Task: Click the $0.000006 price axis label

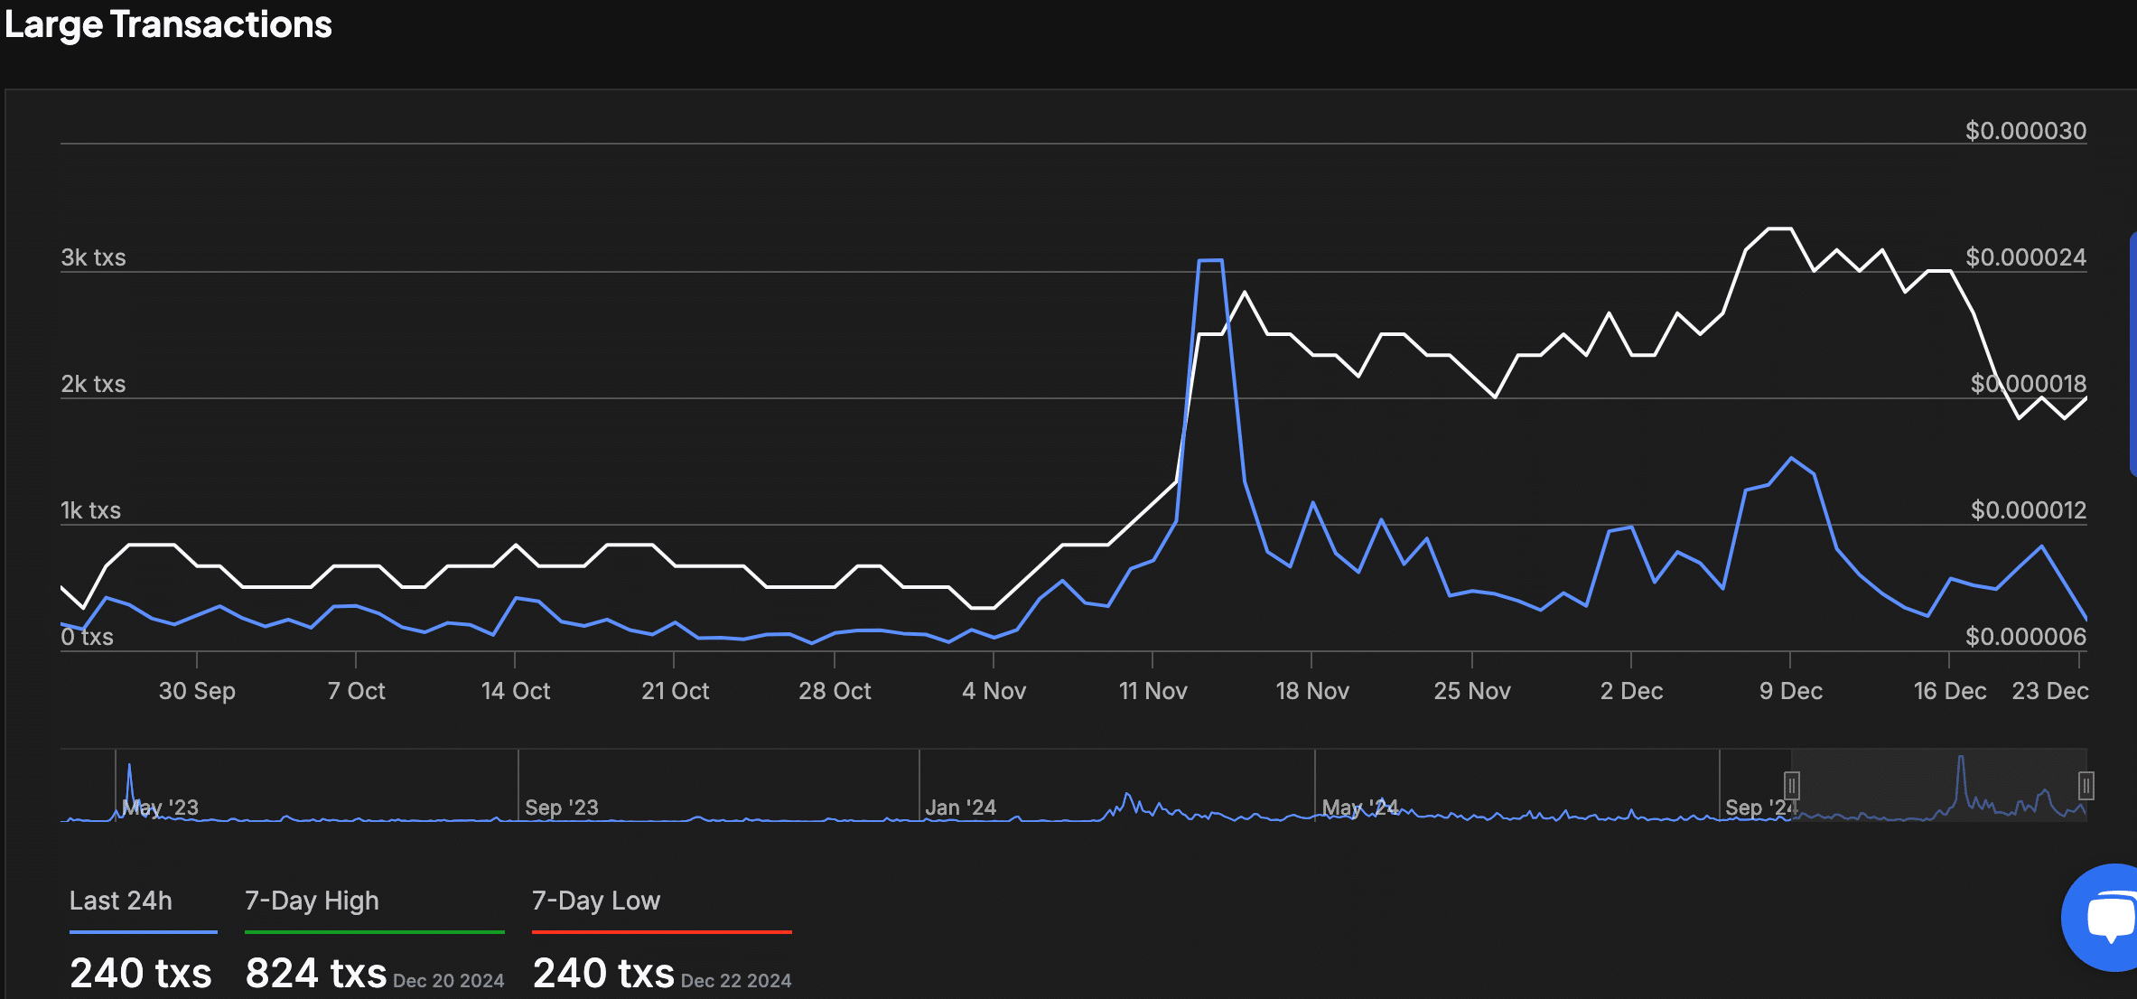Action: pyautogui.click(x=2026, y=637)
